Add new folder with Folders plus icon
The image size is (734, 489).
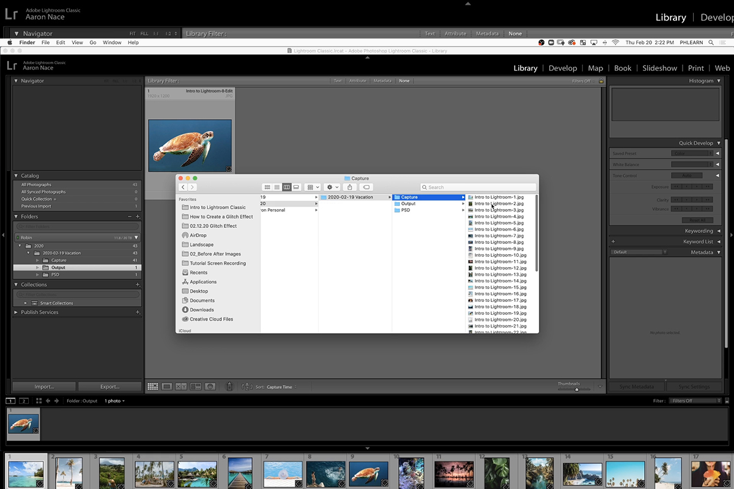(138, 216)
